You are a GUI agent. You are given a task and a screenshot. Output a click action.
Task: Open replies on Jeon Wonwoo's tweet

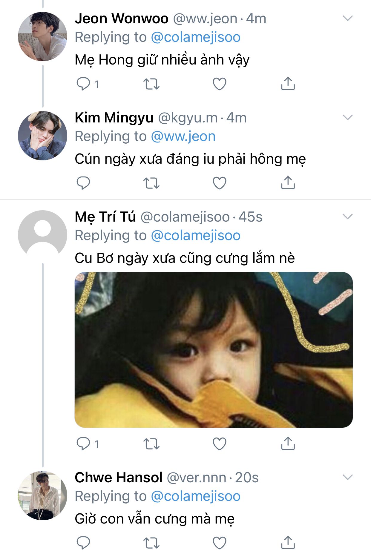83,84
